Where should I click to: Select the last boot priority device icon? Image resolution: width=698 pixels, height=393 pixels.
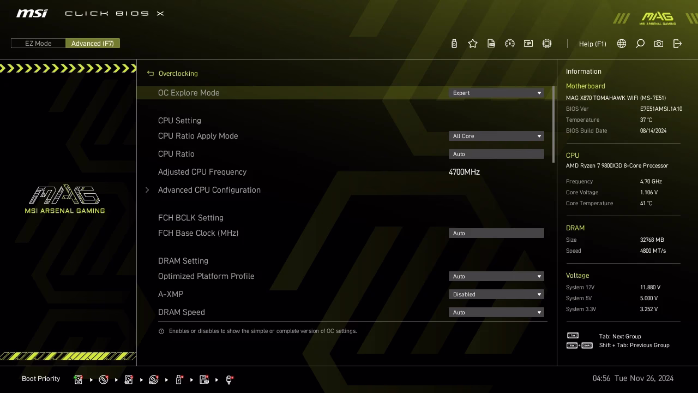click(x=229, y=379)
